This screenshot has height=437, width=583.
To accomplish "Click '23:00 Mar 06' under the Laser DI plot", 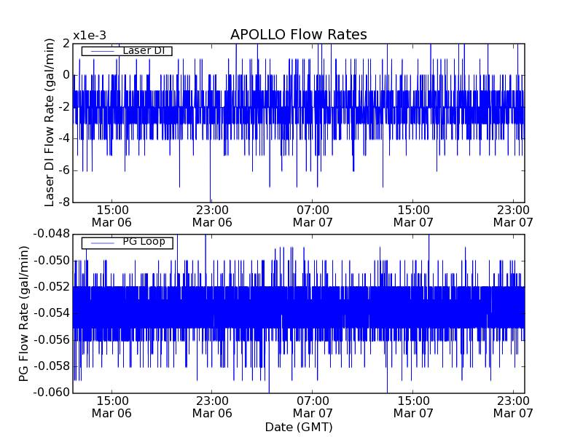I will [212, 216].
